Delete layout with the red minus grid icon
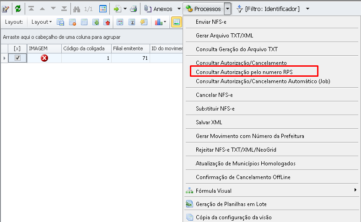Viewport: 361px width, 222px height. [x=72, y=22]
